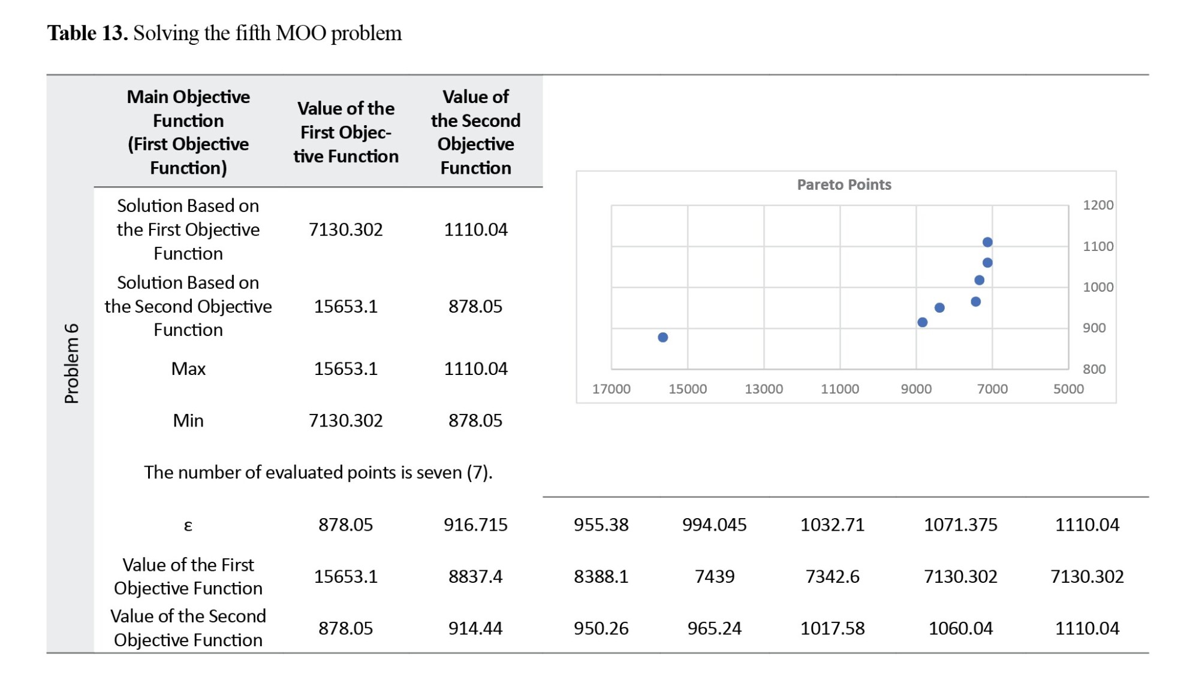The image size is (1199, 687).
Task: Click the 1100 vertical axis label
Action: pos(1098,246)
